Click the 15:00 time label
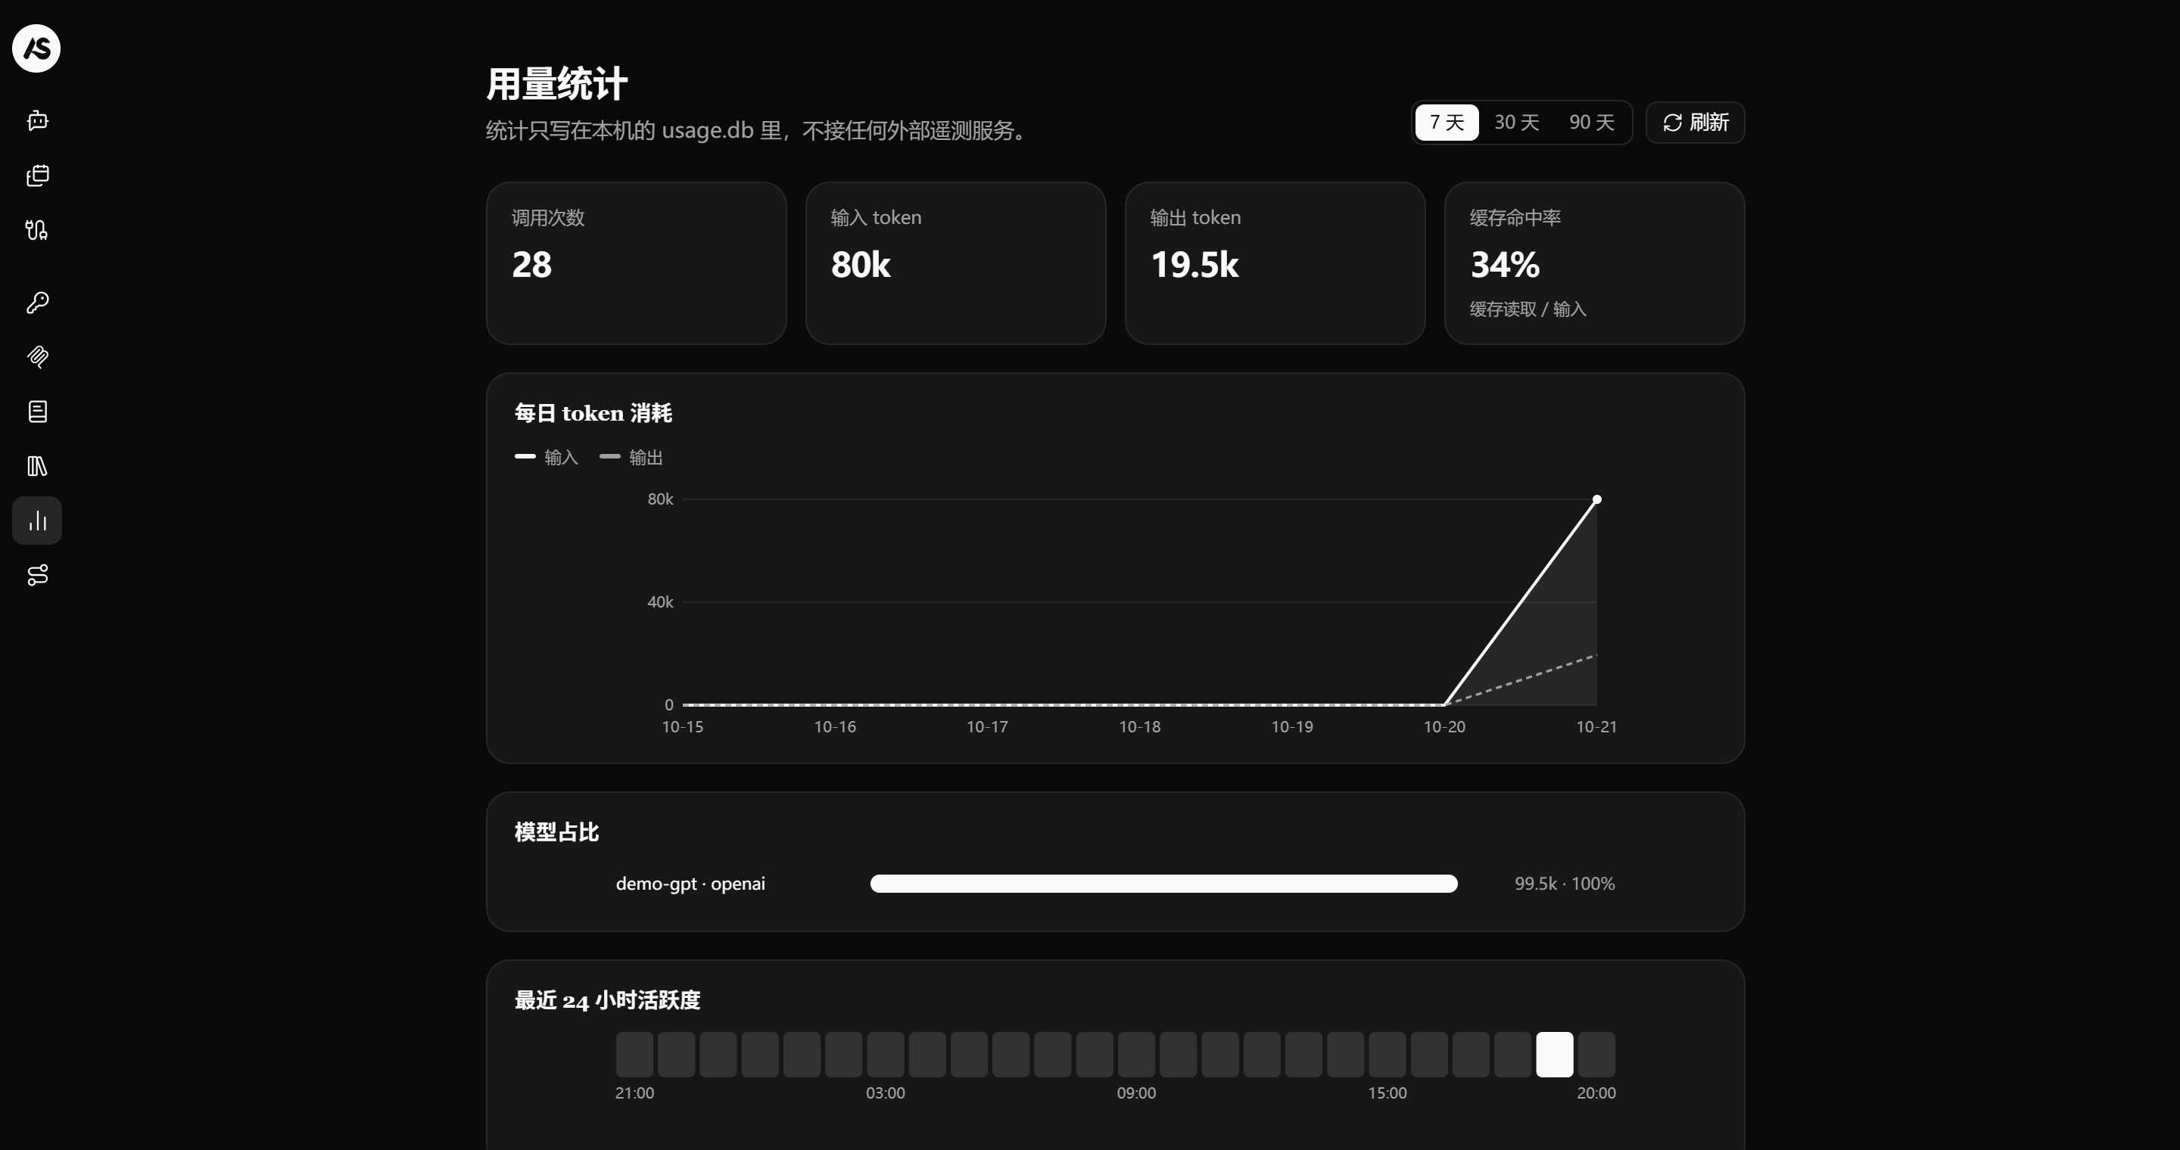Viewport: 2180px width, 1150px height. point(1387,1093)
